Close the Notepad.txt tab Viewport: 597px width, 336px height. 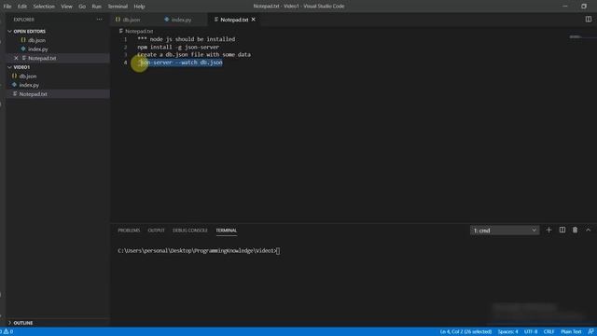(253, 20)
